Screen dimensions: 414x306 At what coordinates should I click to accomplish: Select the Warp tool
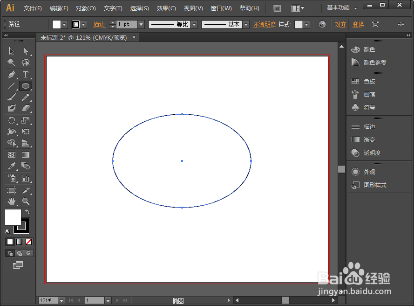11,132
